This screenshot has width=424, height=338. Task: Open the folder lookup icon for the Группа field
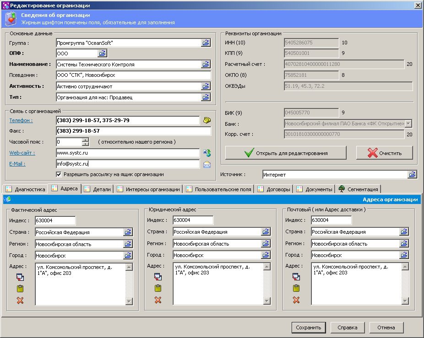point(206,43)
